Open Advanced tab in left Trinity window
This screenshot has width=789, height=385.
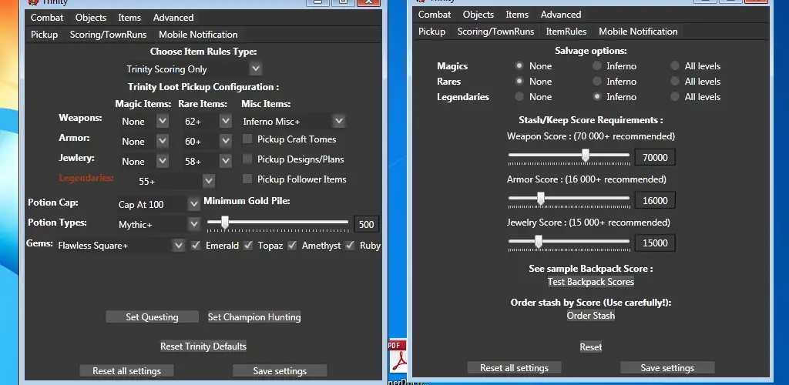(x=173, y=18)
